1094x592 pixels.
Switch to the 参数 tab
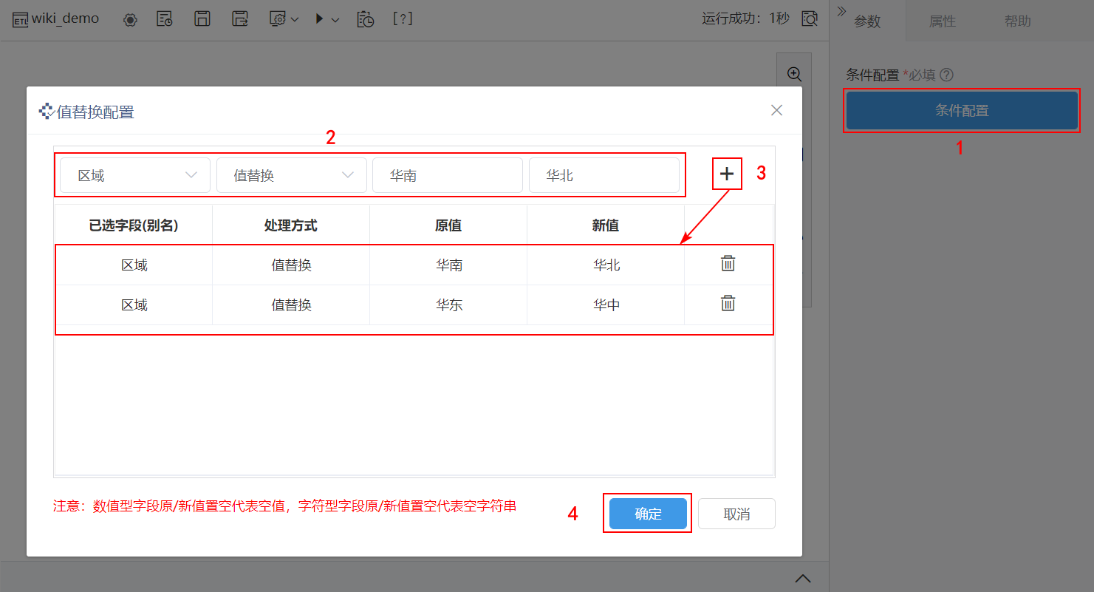[867, 21]
